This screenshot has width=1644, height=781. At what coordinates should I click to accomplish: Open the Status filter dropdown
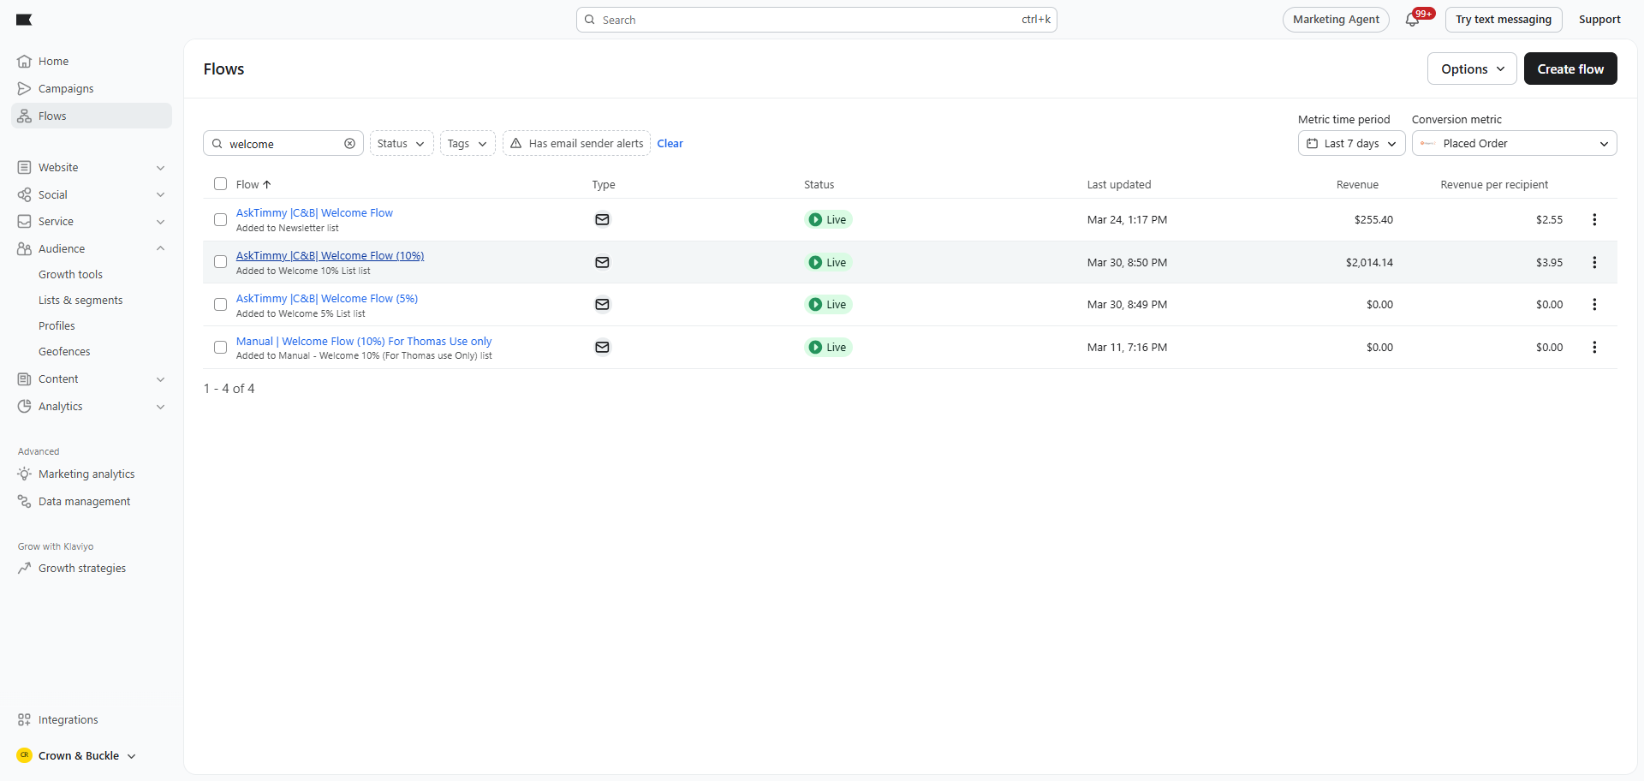401,144
